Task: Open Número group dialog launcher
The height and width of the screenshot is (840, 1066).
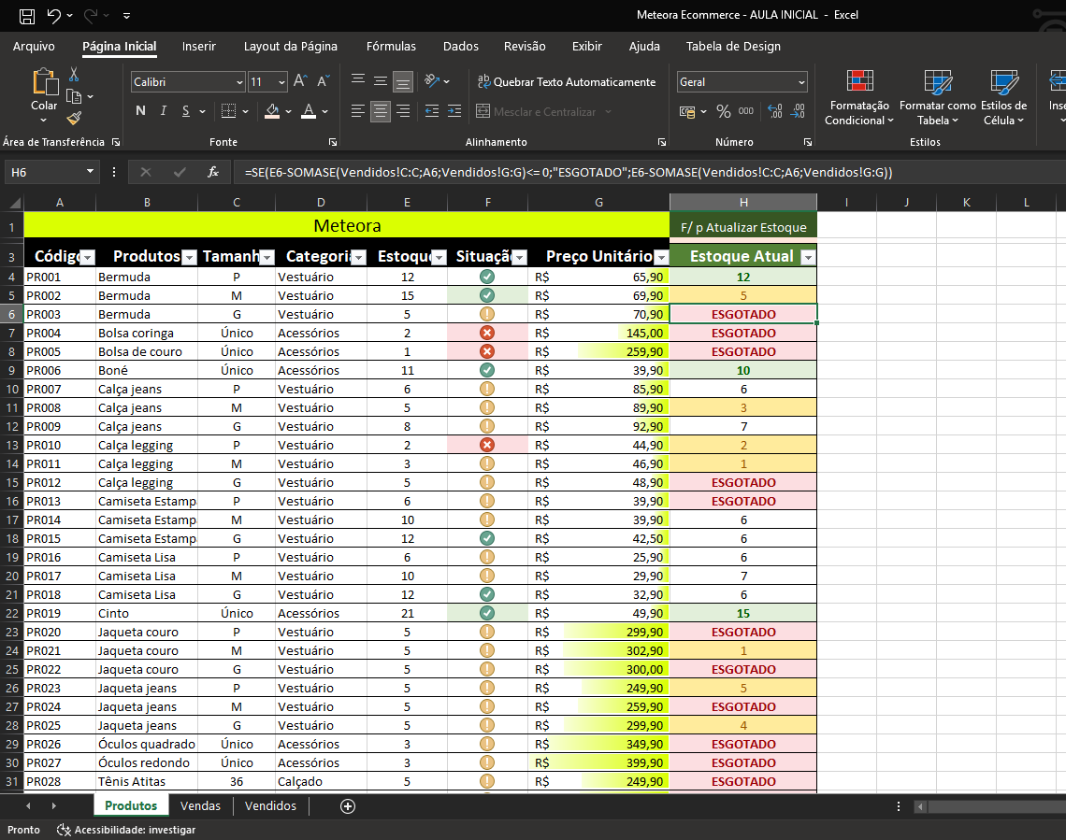Action: tap(808, 142)
